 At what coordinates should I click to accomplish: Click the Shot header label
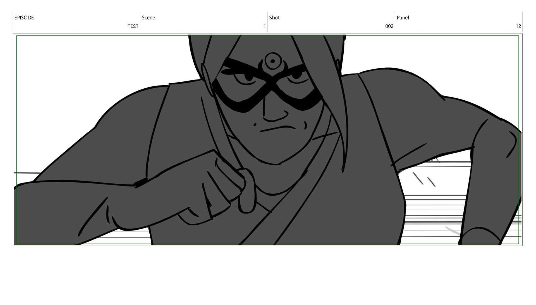point(274,18)
